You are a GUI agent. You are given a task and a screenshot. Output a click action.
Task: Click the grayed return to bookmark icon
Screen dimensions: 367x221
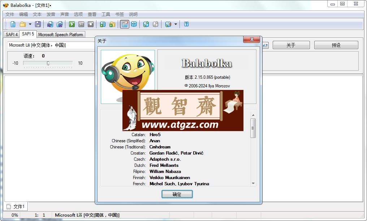(155, 24)
